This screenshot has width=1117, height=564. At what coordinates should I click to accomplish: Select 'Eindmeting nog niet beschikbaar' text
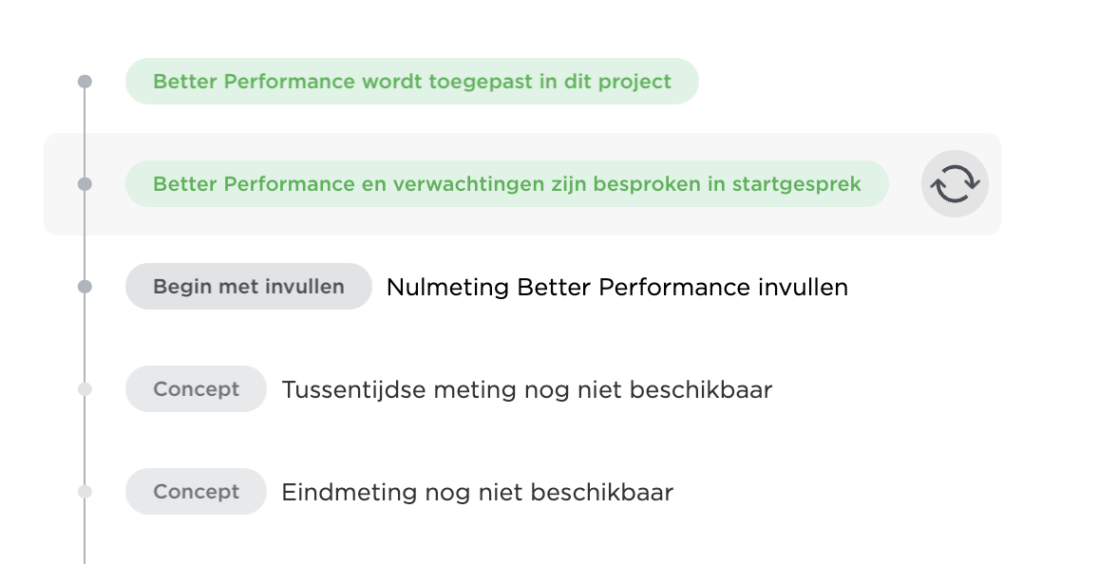click(477, 492)
